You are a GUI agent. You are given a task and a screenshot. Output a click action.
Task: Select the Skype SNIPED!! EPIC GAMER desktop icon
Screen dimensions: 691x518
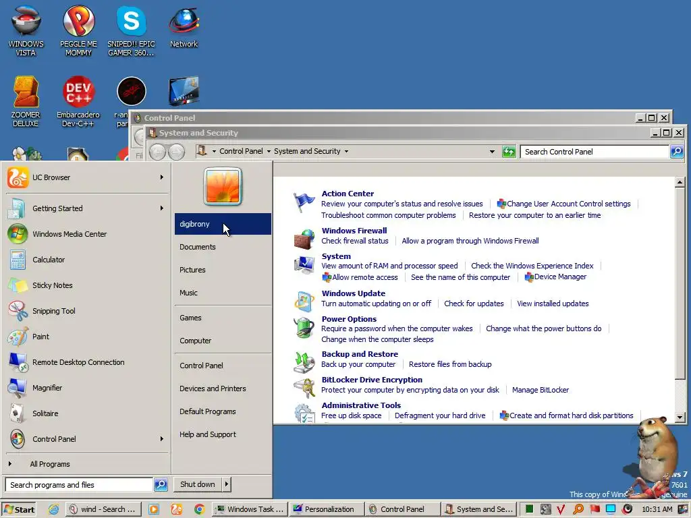[131, 30]
